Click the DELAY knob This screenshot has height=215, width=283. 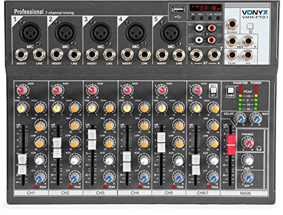(x=241, y=118)
